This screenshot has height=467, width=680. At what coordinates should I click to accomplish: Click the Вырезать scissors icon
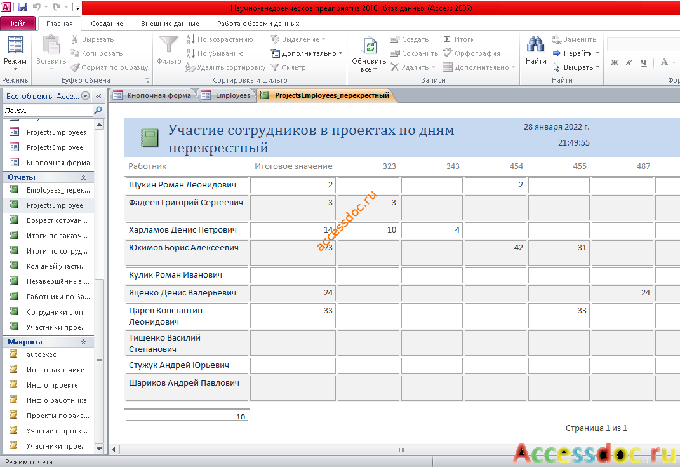click(75, 39)
